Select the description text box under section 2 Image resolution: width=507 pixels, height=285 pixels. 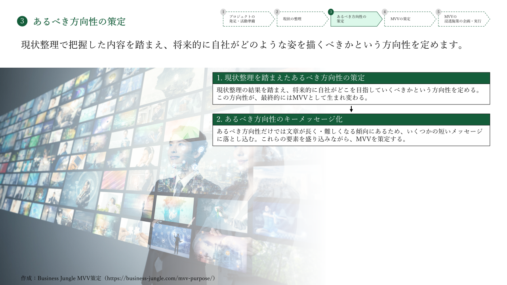coord(351,136)
